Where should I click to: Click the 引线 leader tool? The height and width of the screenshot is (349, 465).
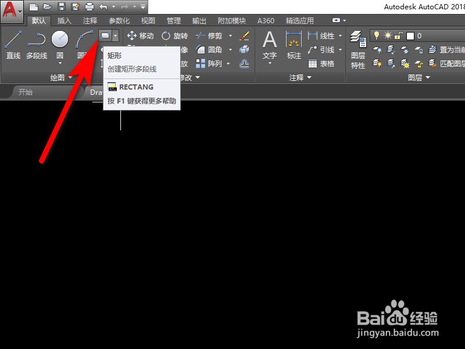point(321,49)
